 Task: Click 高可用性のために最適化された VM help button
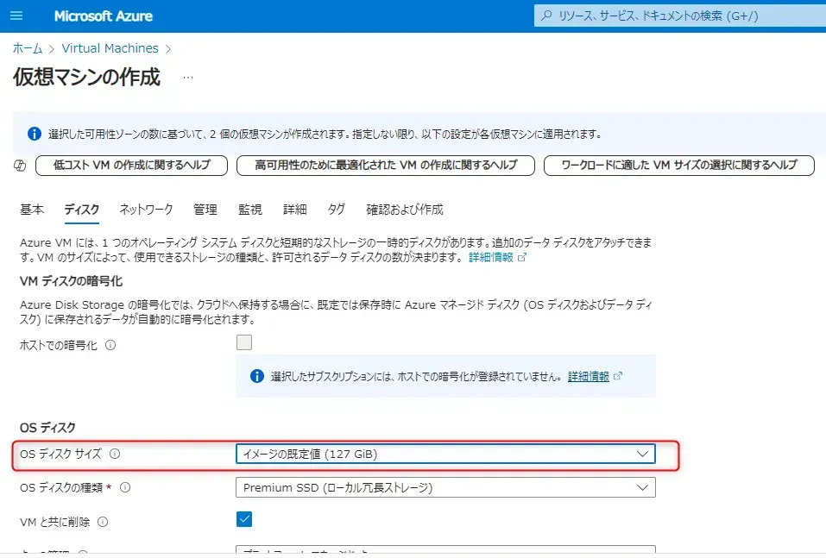coord(386,166)
